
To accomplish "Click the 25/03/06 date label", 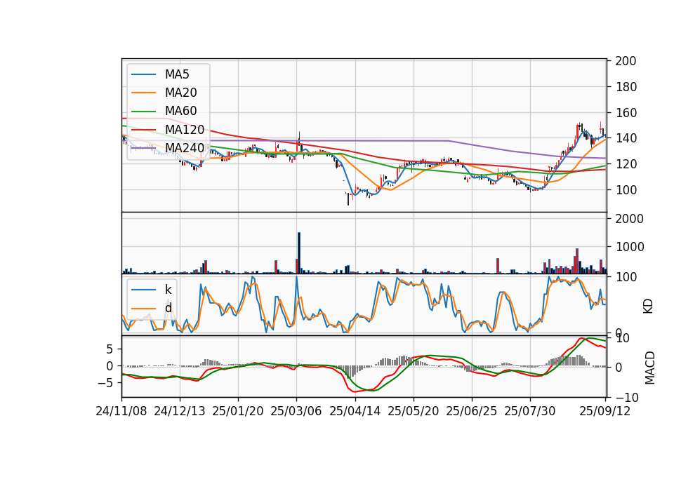I will [x=296, y=411].
